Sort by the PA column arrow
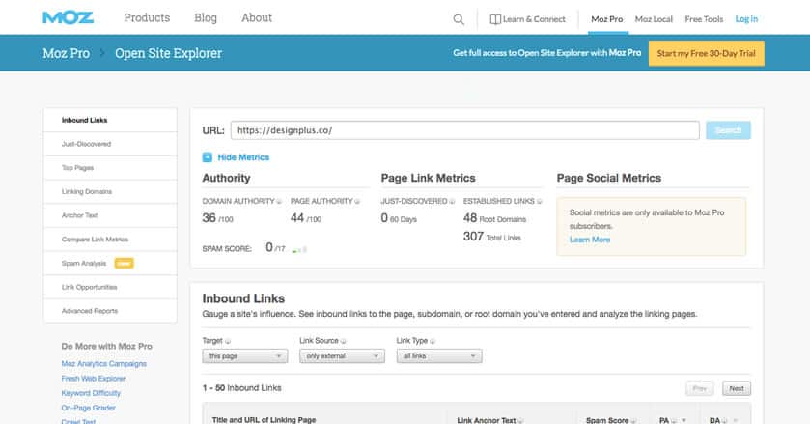The image size is (810, 424). [x=684, y=420]
